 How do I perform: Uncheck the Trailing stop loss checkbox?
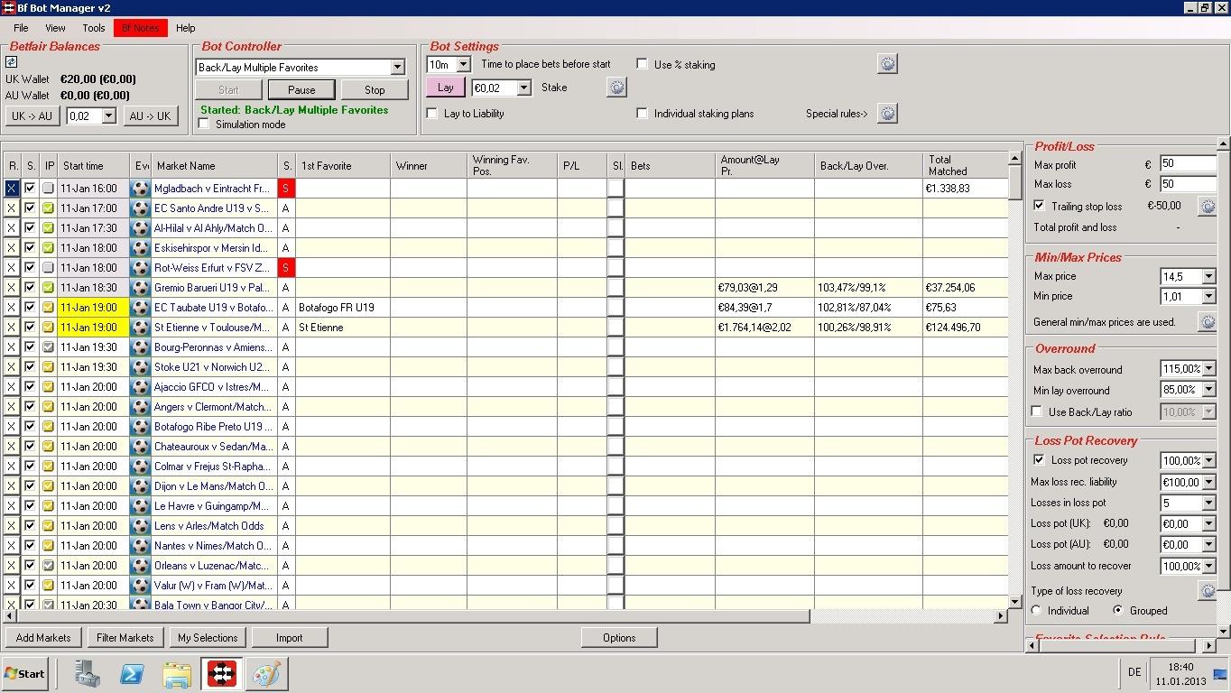[x=1039, y=206]
